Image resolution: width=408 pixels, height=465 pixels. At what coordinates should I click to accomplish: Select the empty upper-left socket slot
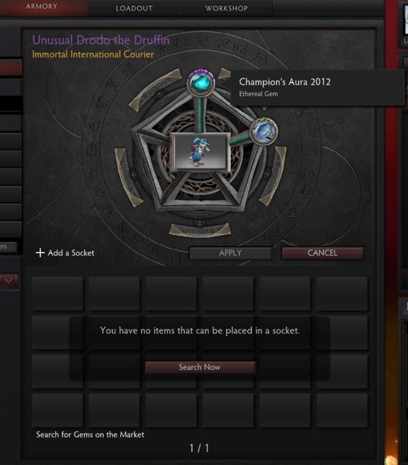(155, 89)
